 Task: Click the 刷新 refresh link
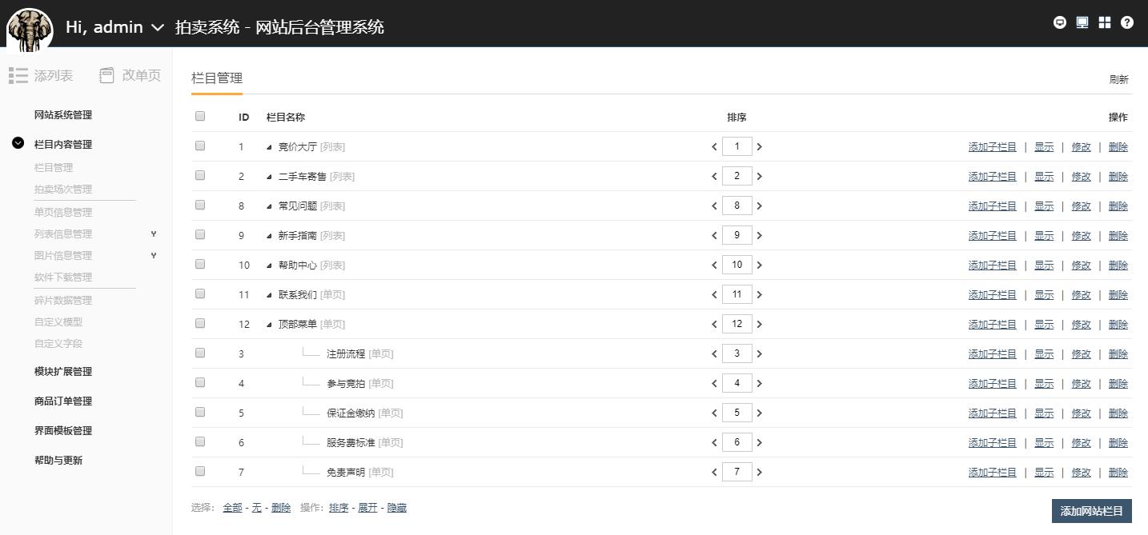click(x=1118, y=80)
